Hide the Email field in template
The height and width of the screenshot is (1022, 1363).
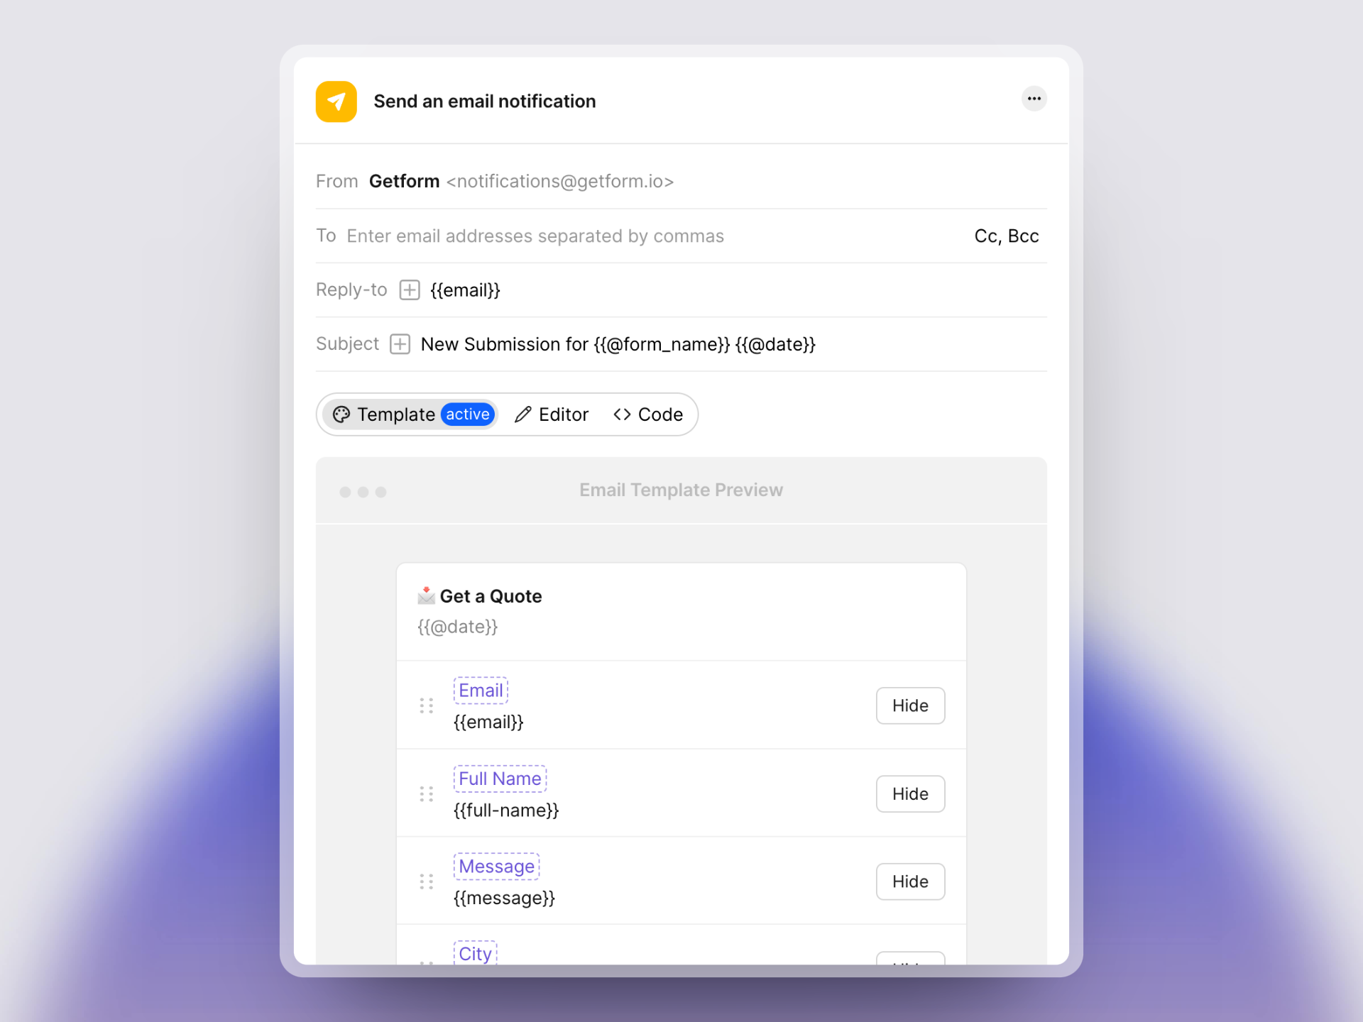tap(910, 705)
